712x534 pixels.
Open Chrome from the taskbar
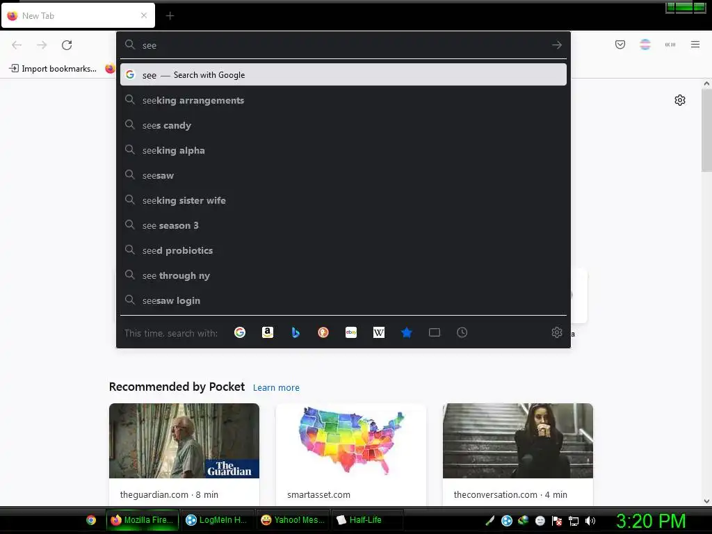pyautogui.click(x=91, y=520)
